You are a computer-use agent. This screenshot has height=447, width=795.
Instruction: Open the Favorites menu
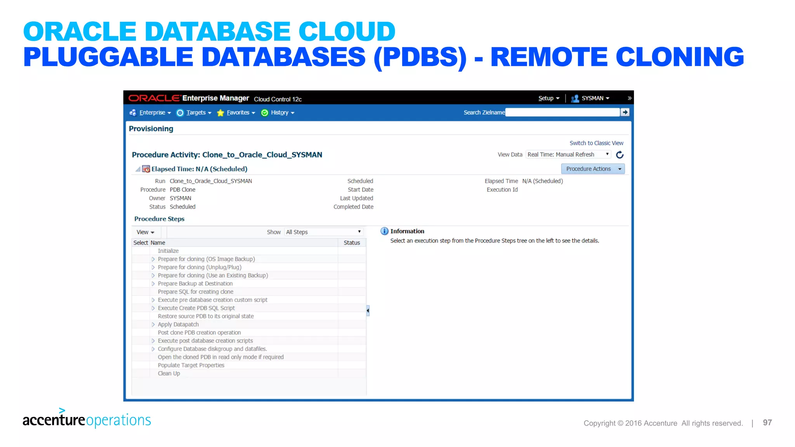241,113
